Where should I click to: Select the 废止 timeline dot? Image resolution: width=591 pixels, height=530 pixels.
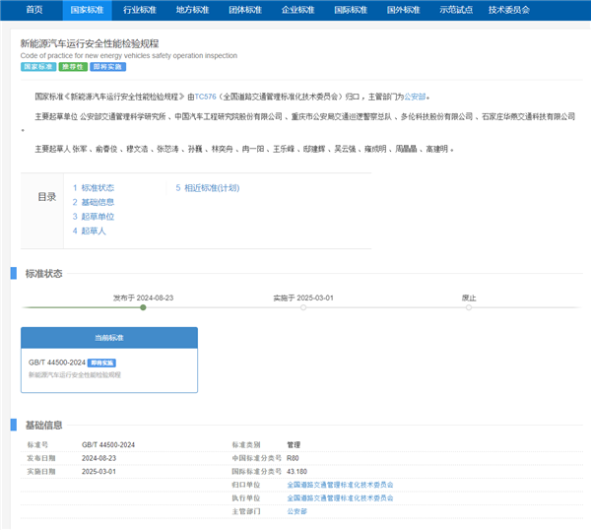coord(469,307)
